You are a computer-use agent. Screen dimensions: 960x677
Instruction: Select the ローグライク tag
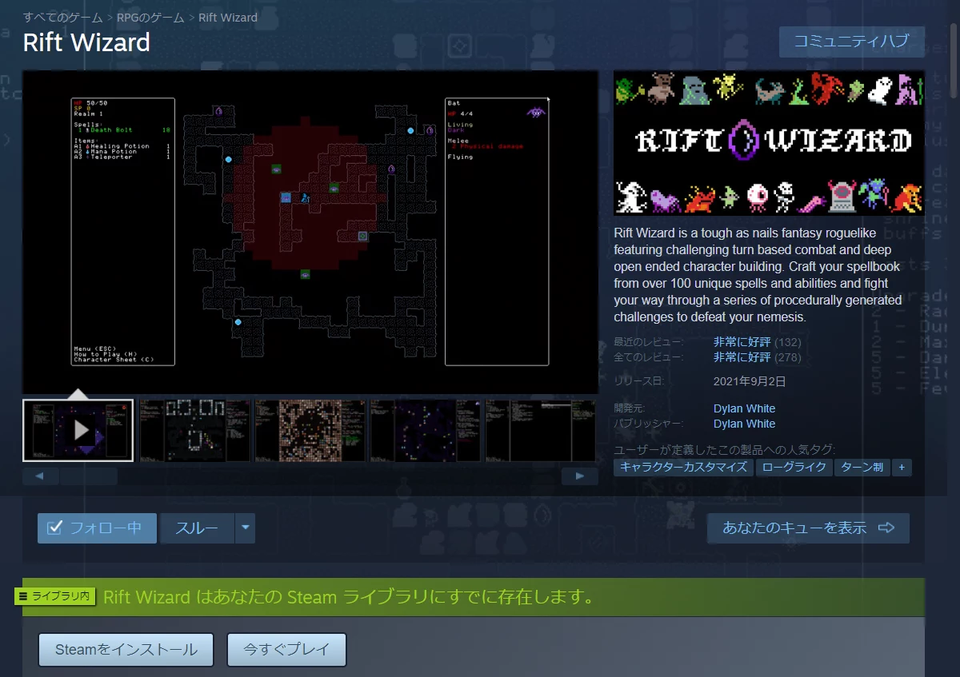point(794,468)
